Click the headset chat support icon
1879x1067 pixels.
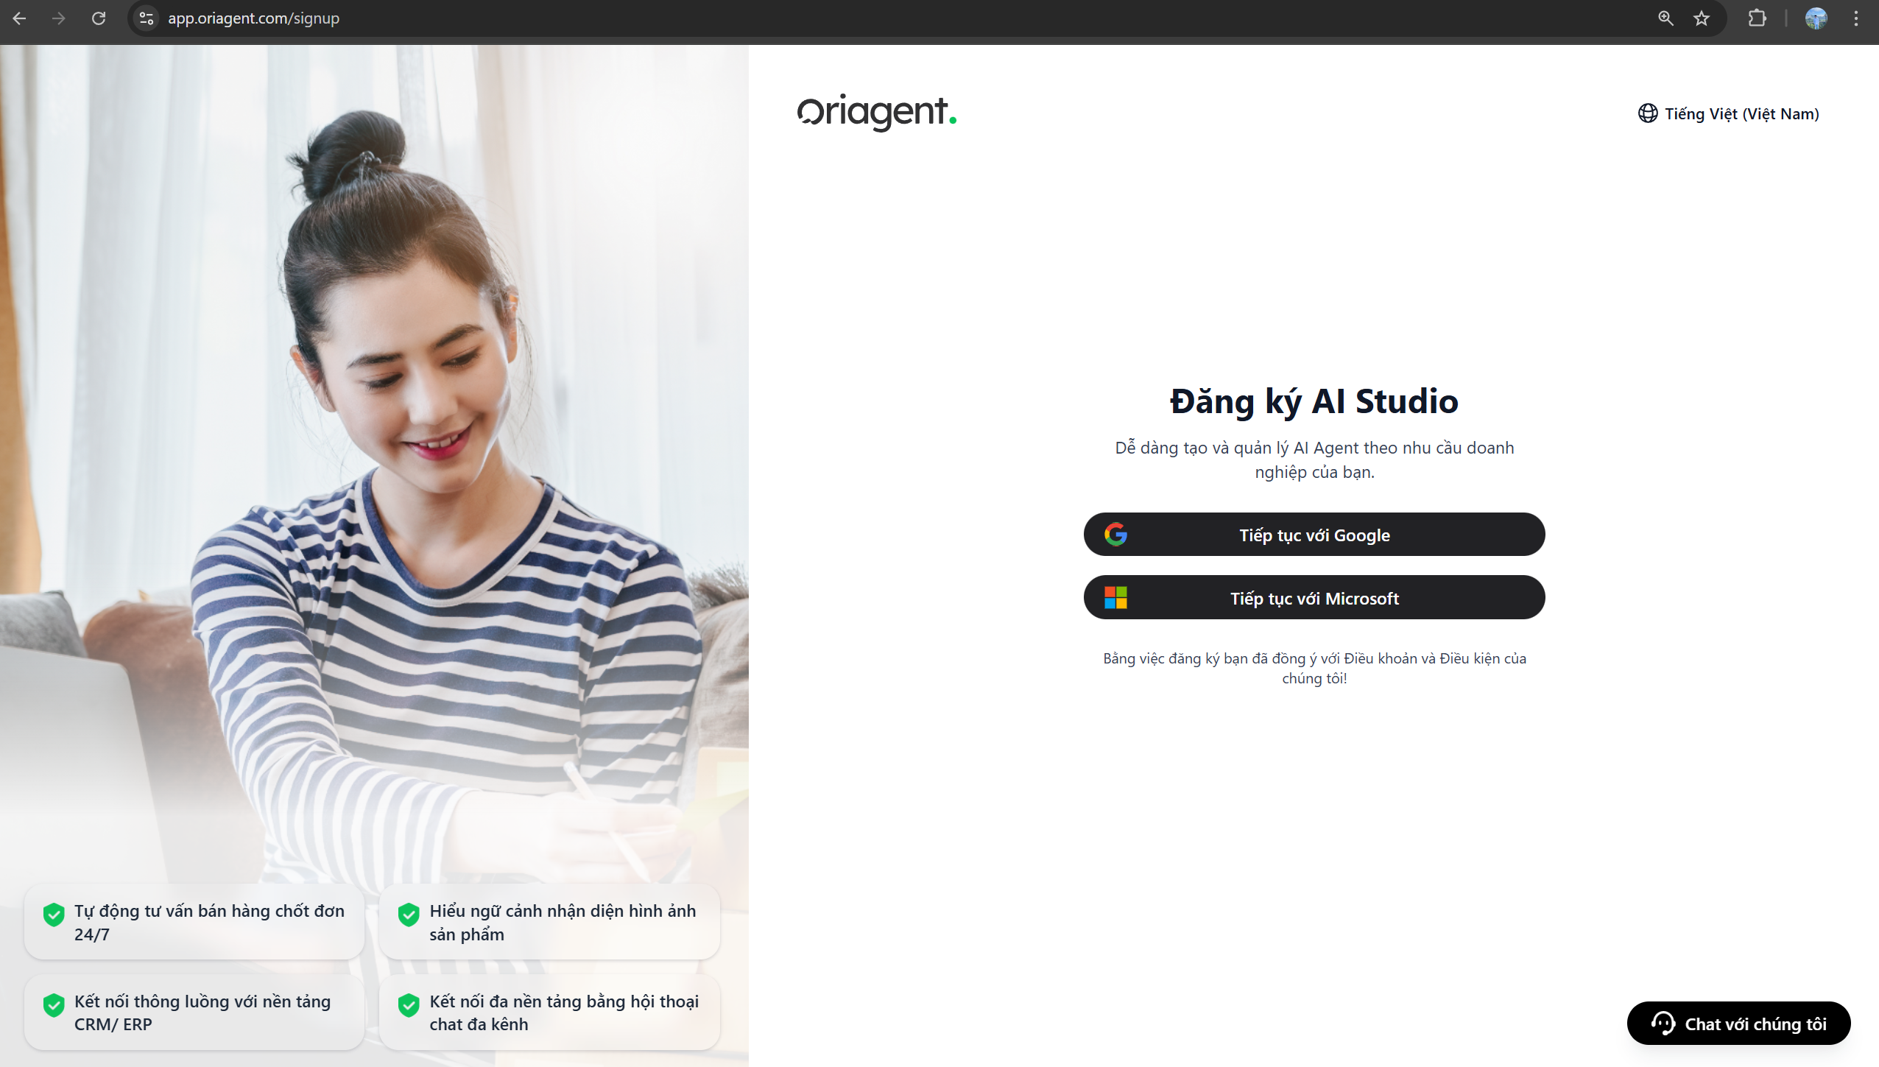(1663, 1024)
